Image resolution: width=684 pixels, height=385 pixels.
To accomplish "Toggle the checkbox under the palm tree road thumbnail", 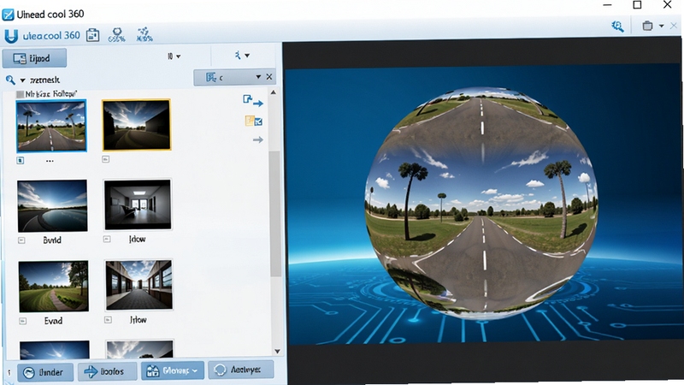I will (20, 161).
